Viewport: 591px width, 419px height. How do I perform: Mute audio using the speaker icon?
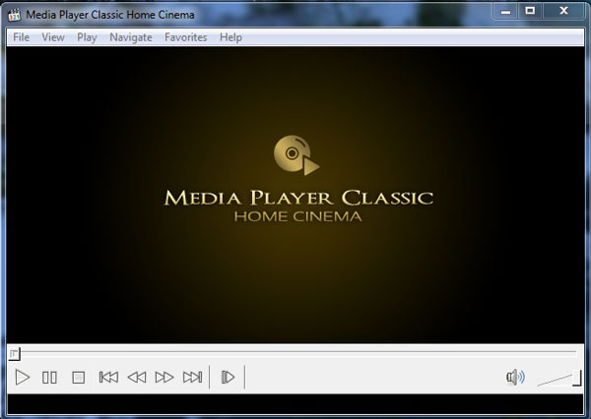[x=514, y=377]
